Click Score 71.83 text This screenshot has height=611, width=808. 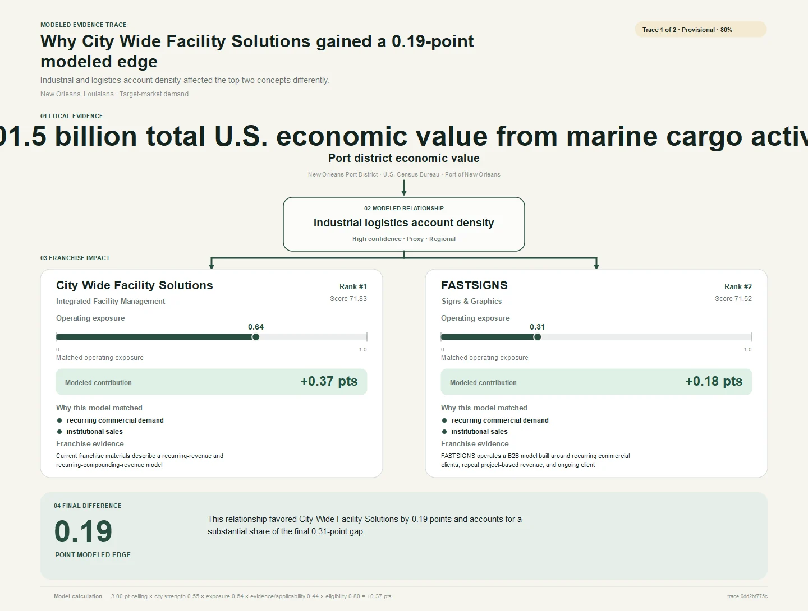[348, 299]
